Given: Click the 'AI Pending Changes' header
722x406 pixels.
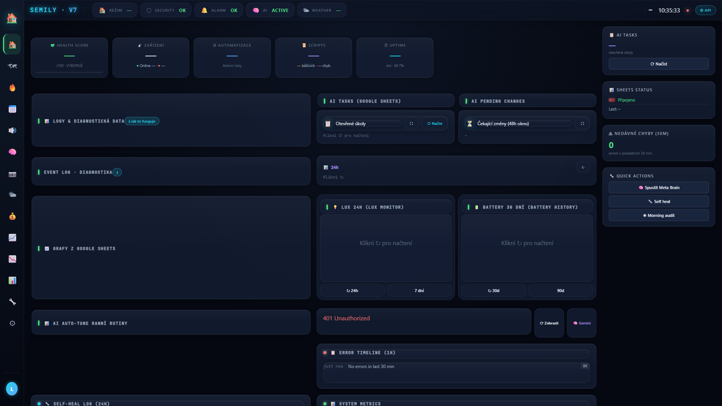Looking at the screenshot, I should pyautogui.click(x=528, y=101).
